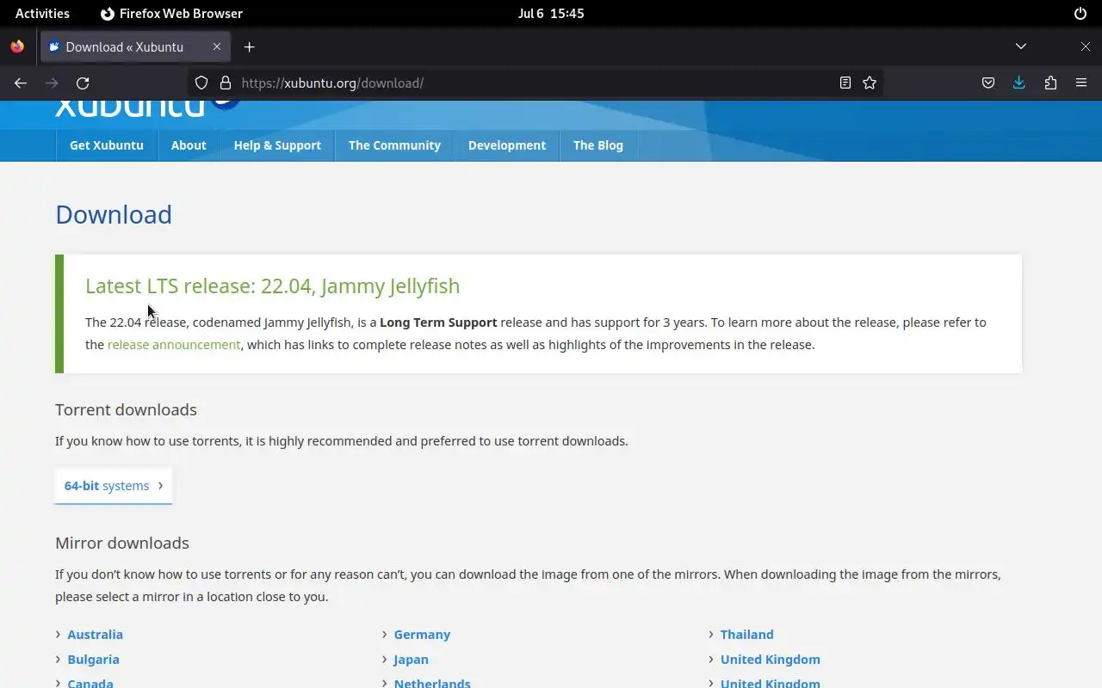Open Firefox View pinned icon

tap(17, 47)
